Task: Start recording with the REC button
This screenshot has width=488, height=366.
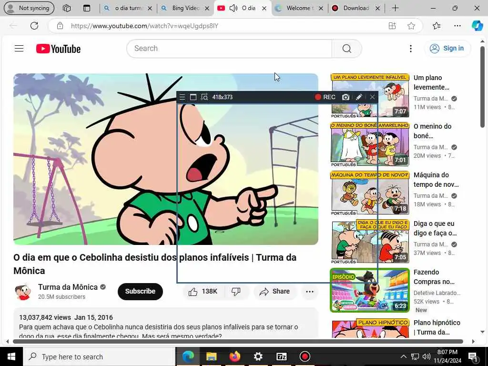Action: tap(325, 97)
